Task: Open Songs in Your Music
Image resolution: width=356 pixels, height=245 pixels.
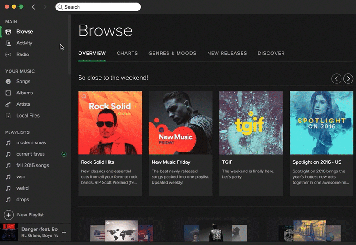Action: 8,82
